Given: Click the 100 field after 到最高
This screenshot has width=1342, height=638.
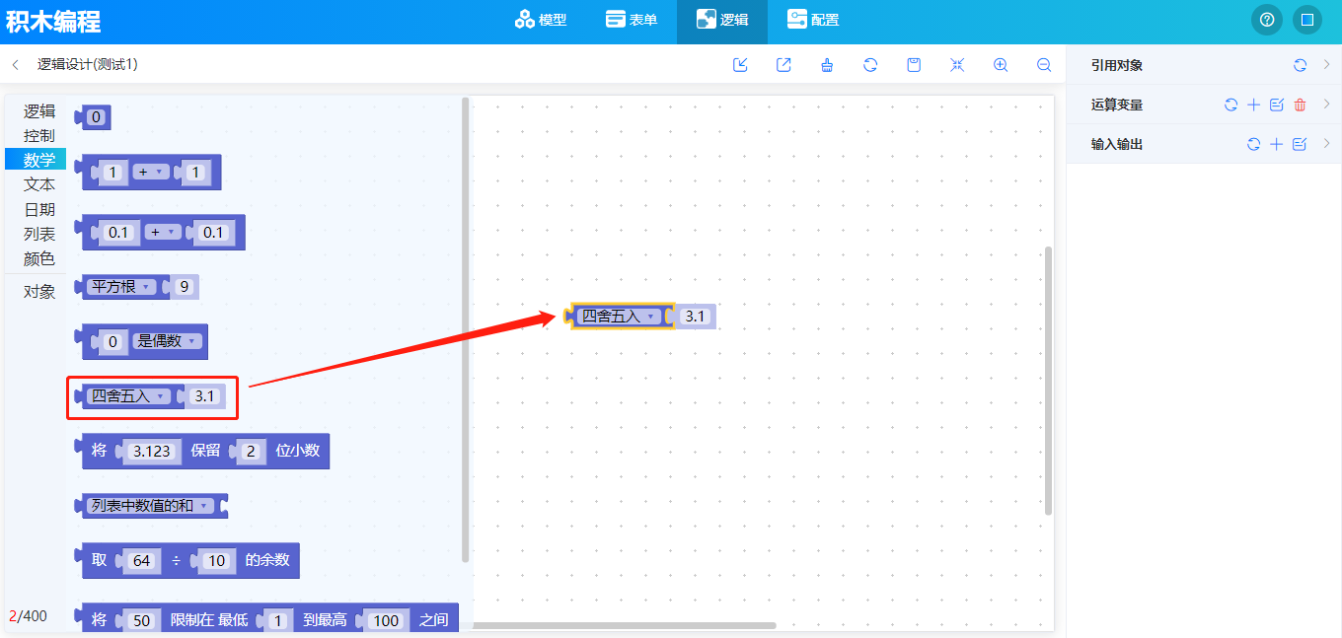Looking at the screenshot, I should coord(387,620).
